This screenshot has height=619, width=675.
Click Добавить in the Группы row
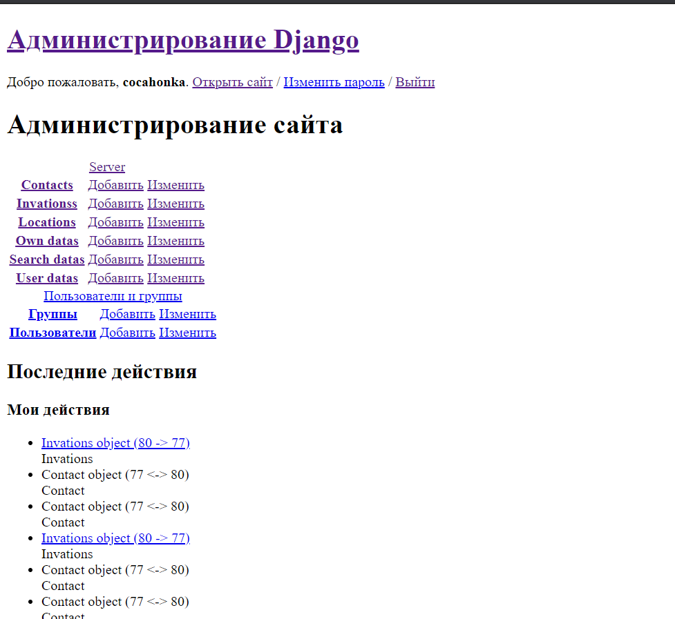click(x=127, y=315)
